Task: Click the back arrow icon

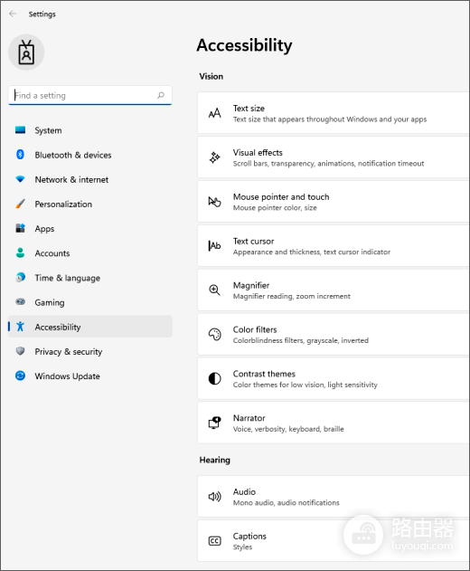Action: 13,14
